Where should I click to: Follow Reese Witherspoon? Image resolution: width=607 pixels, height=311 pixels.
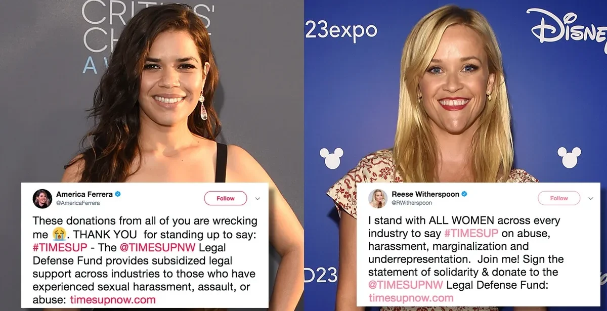[559, 198]
